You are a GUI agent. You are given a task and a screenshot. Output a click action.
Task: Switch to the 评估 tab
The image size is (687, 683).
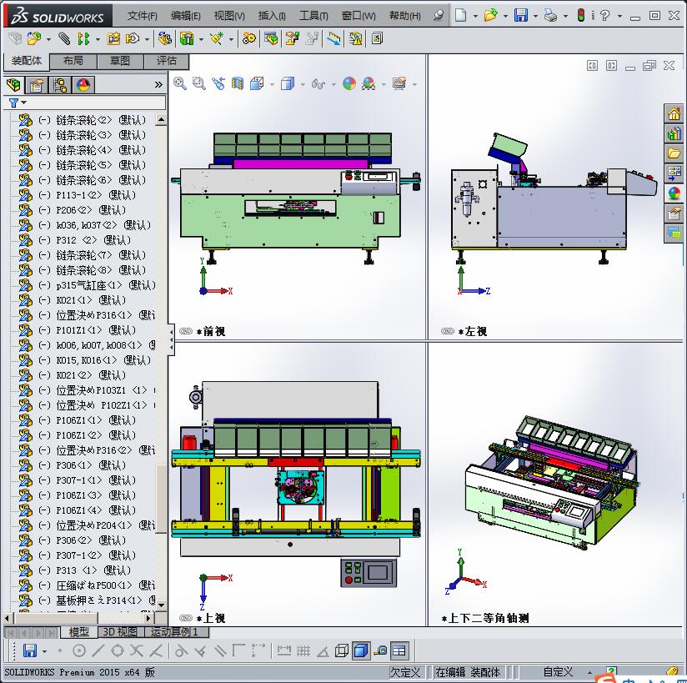pos(167,61)
